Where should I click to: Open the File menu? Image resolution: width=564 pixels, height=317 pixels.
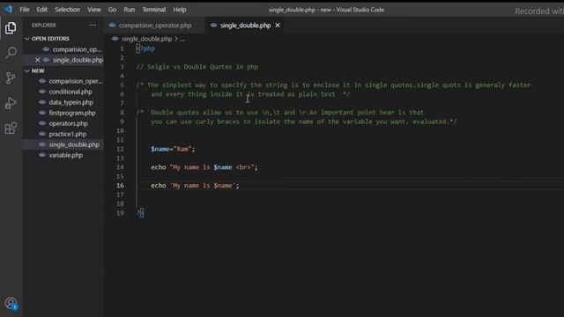point(25,10)
